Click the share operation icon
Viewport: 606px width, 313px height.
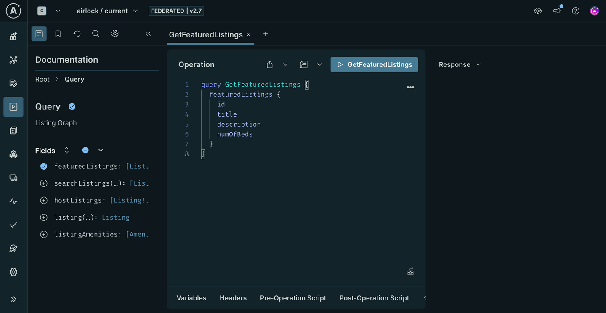click(270, 64)
